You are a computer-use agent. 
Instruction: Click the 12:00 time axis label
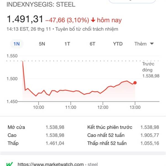pyautogui.click(x=103, y=107)
